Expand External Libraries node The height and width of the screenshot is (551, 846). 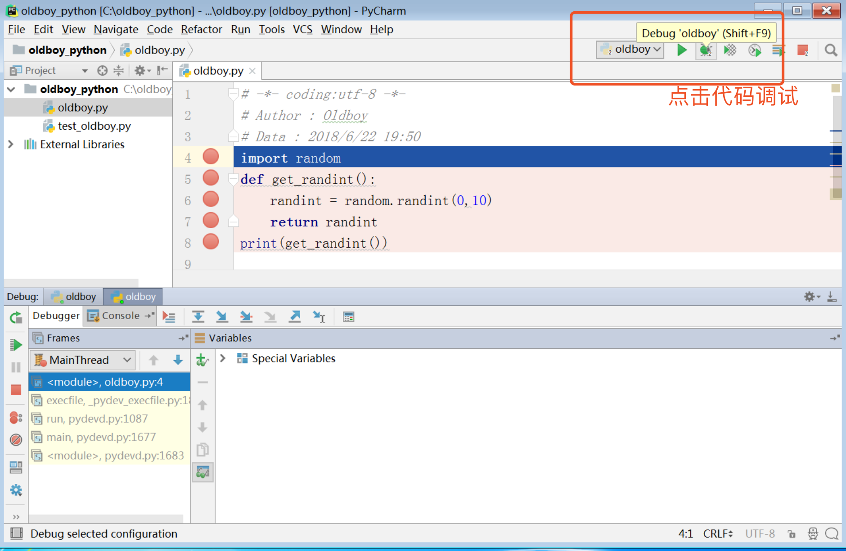click(11, 145)
